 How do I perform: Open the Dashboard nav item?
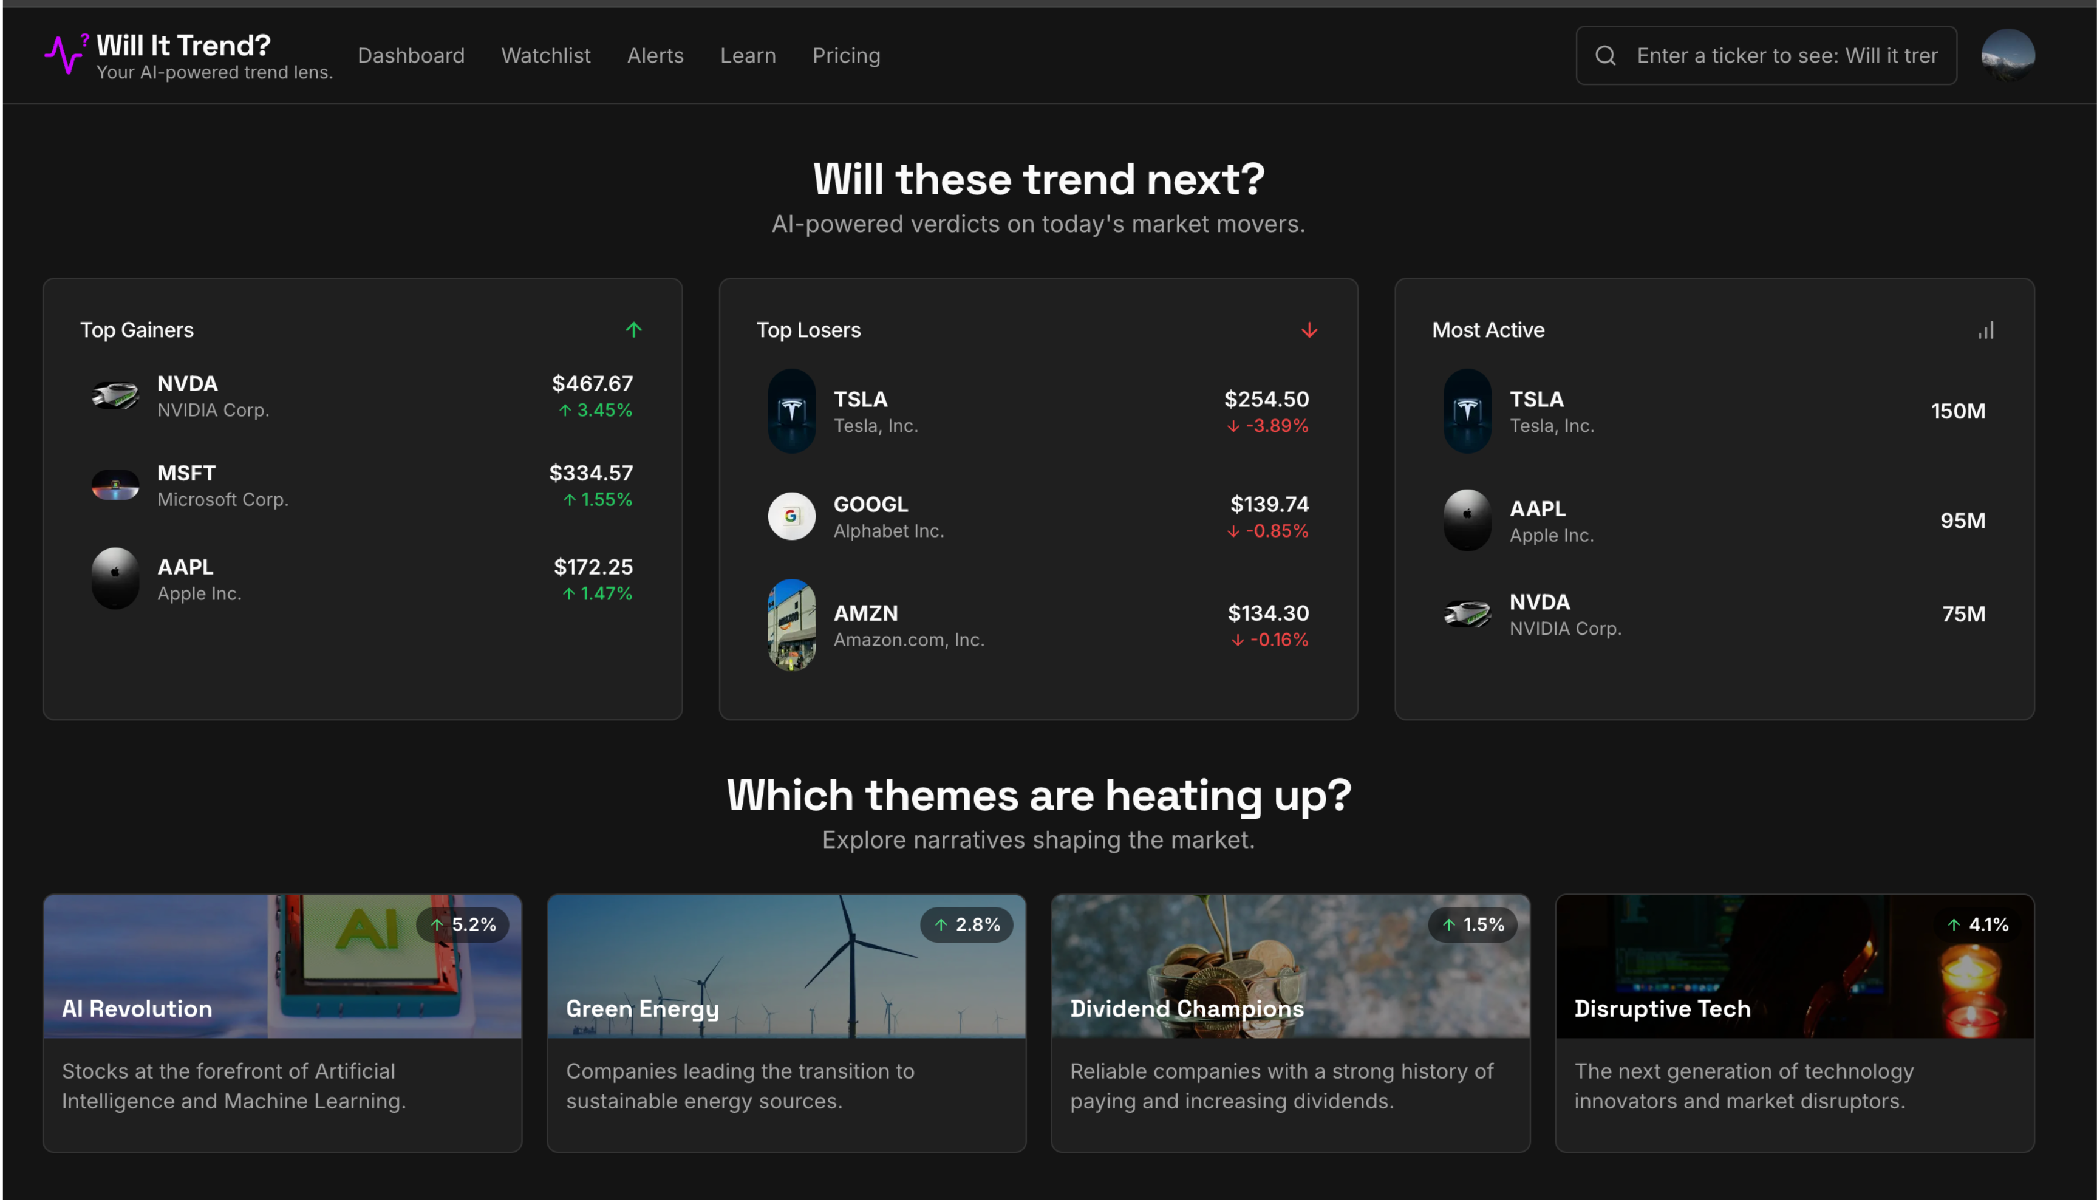(x=410, y=55)
